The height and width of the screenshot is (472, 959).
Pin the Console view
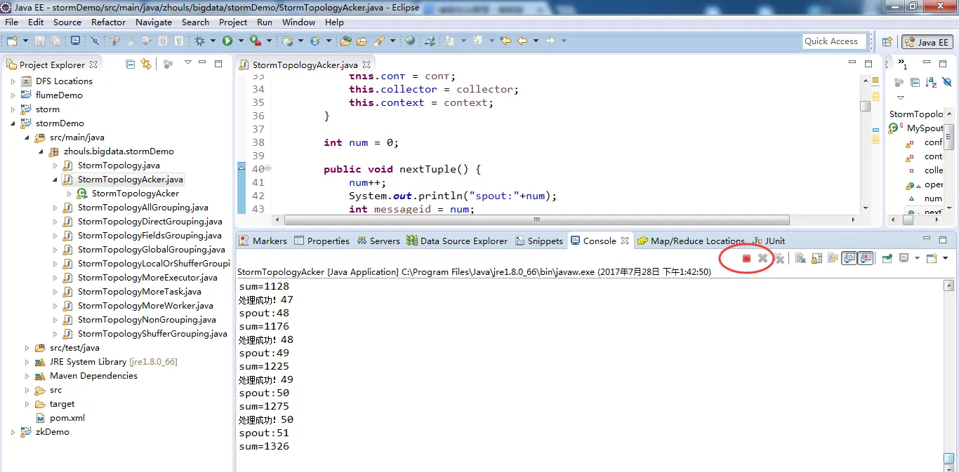coord(887,258)
